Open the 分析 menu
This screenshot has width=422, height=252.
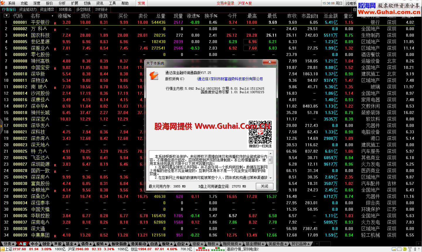tap(62, 3)
